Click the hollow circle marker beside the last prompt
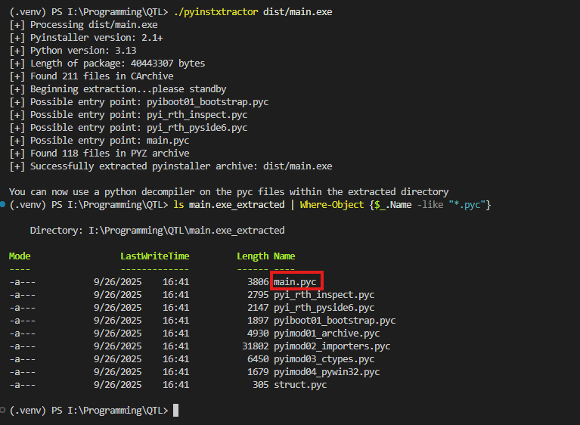This screenshot has height=425, width=580. (x=4, y=410)
